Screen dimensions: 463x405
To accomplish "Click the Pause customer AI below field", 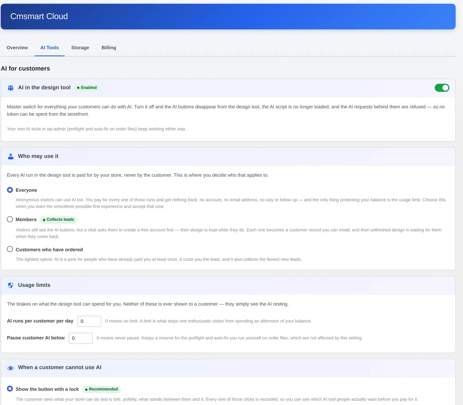I will coord(80,338).
